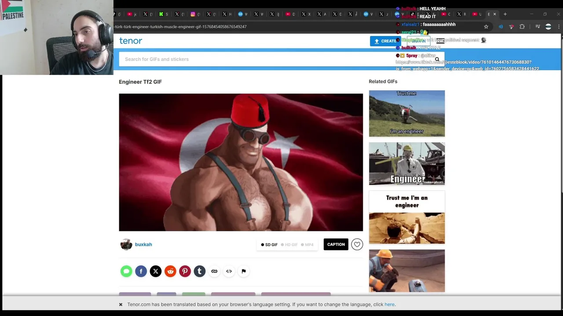Switch to the Instagram browser tab
Viewport: 563px width, 316px height.
195,14
